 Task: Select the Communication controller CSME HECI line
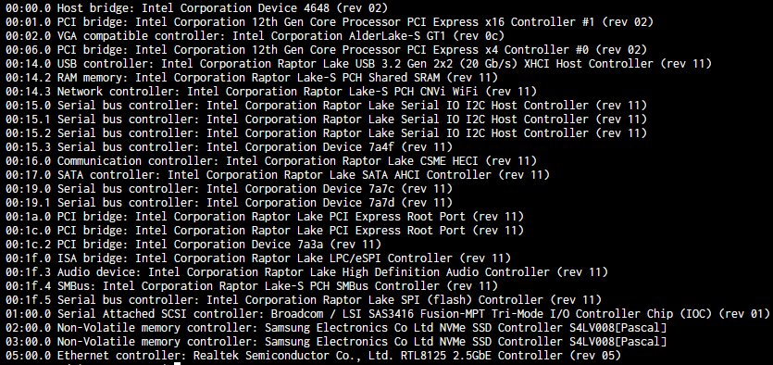click(x=271, y=161)
